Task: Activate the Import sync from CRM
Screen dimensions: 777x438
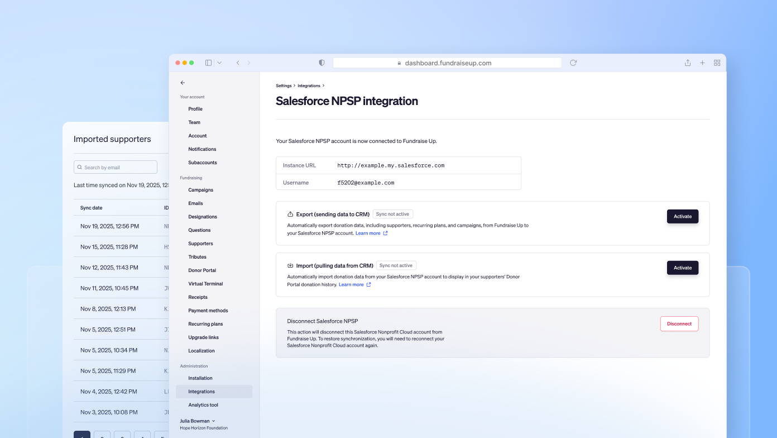Action: [682, 268]
